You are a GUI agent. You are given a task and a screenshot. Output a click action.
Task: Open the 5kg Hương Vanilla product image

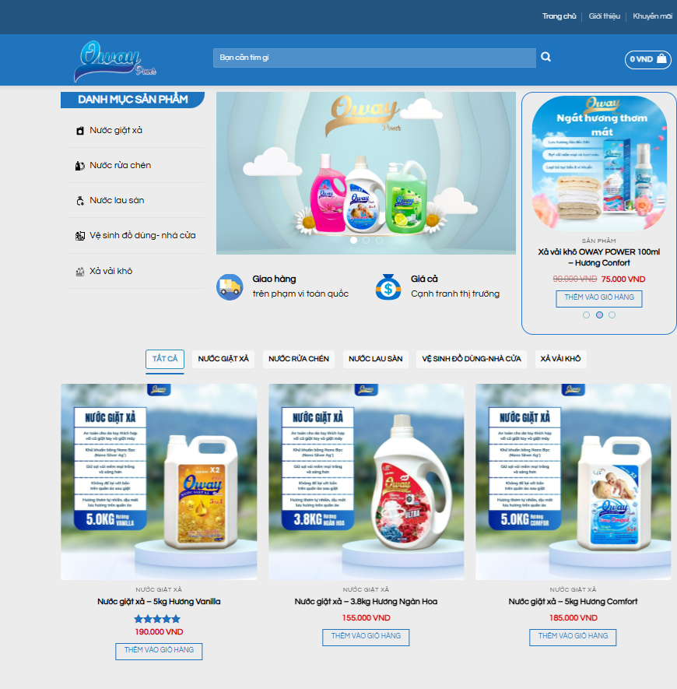(x=159, y=482)
